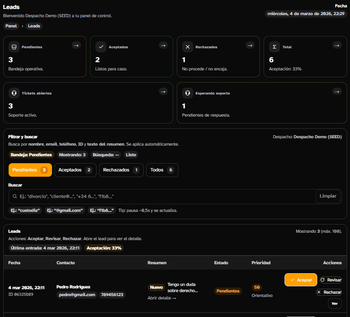Open the Abrir detalle link
This screenshot has width=350, height=317.
click(162, 298)
